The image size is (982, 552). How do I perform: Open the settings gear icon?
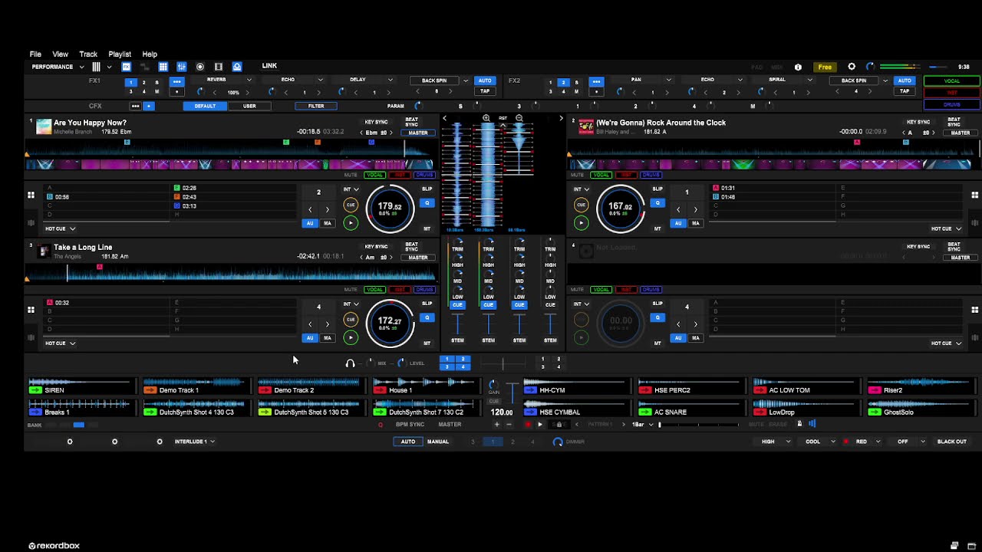tap(852, 67)
